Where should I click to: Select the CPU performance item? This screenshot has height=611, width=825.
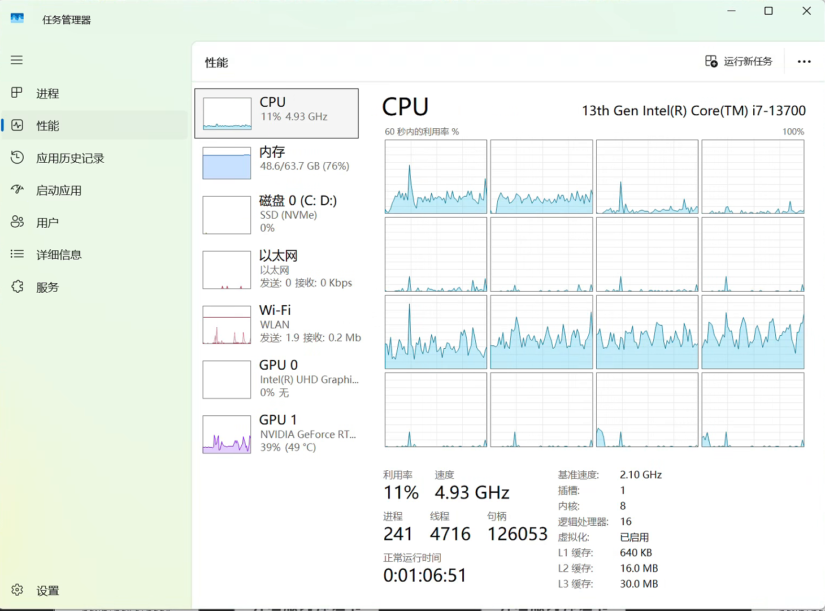click(x=276, y=113)
